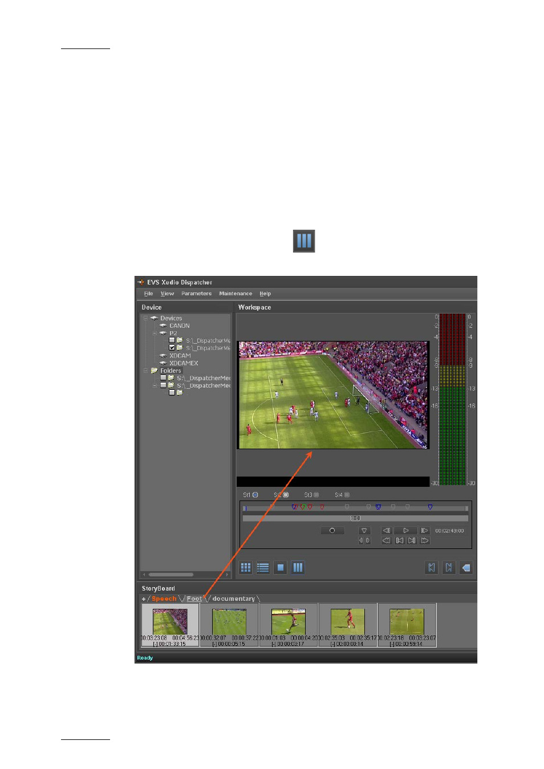Open the Maintenance menu
Image resolution: width=544 pixels, height=769 pixels.
236,294
